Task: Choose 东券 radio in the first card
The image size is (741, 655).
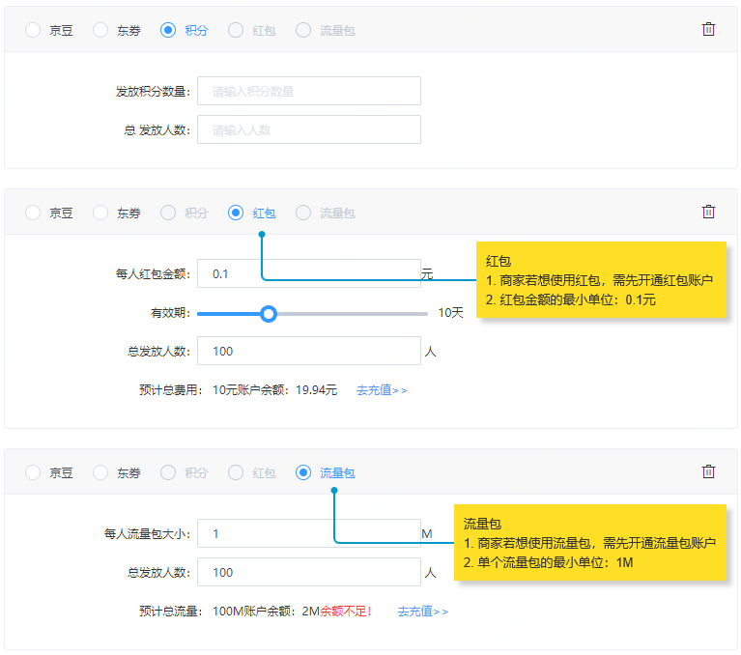Action: click(x=100, y=30)
